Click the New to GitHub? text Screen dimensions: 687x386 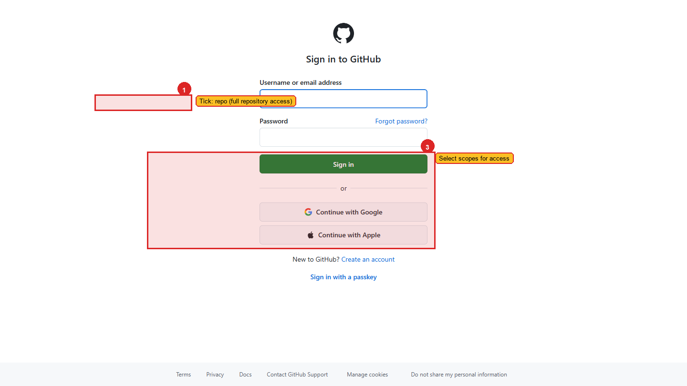coord(316,259)
